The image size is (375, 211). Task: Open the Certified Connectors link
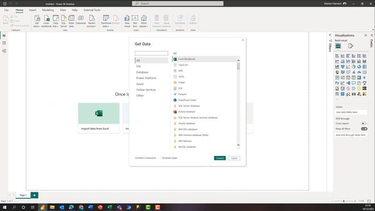coord(145,158)
